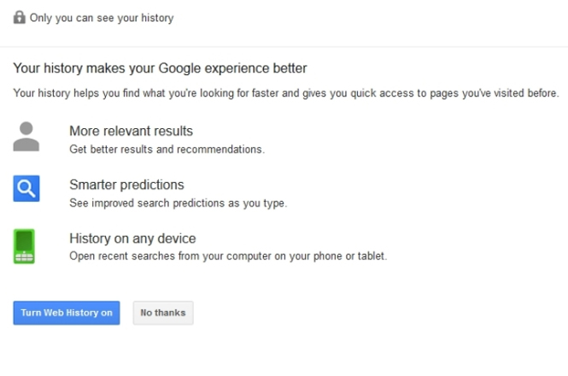
Task: Click the 'Your history helps you find' paragraph
Action: 286,93
